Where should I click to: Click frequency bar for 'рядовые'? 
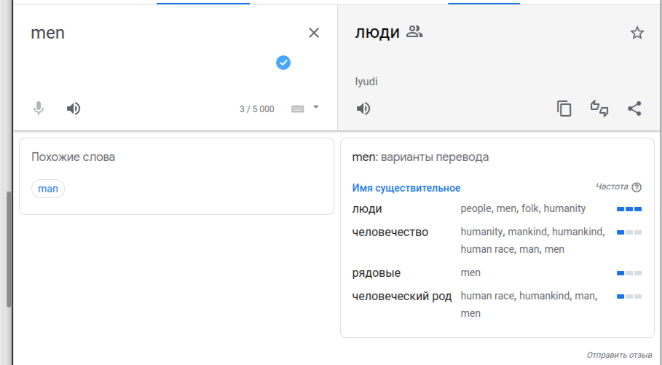pyautogui.click(x=629, y=273)
